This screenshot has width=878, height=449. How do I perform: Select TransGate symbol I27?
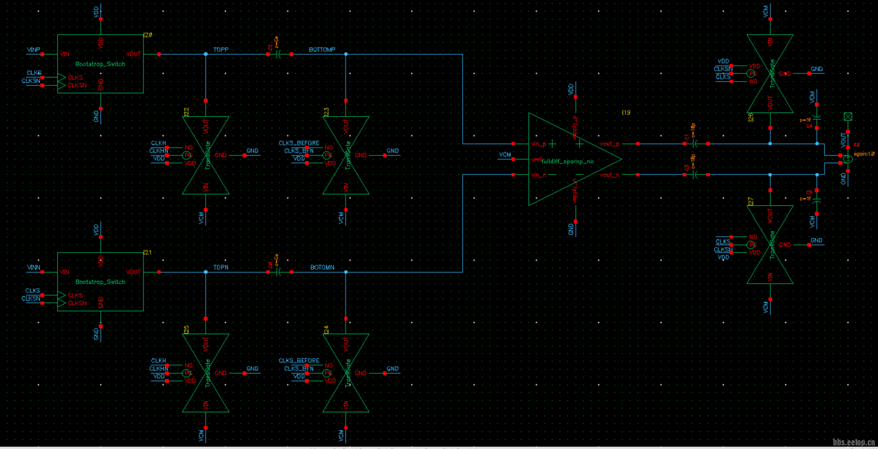point(770,244)
